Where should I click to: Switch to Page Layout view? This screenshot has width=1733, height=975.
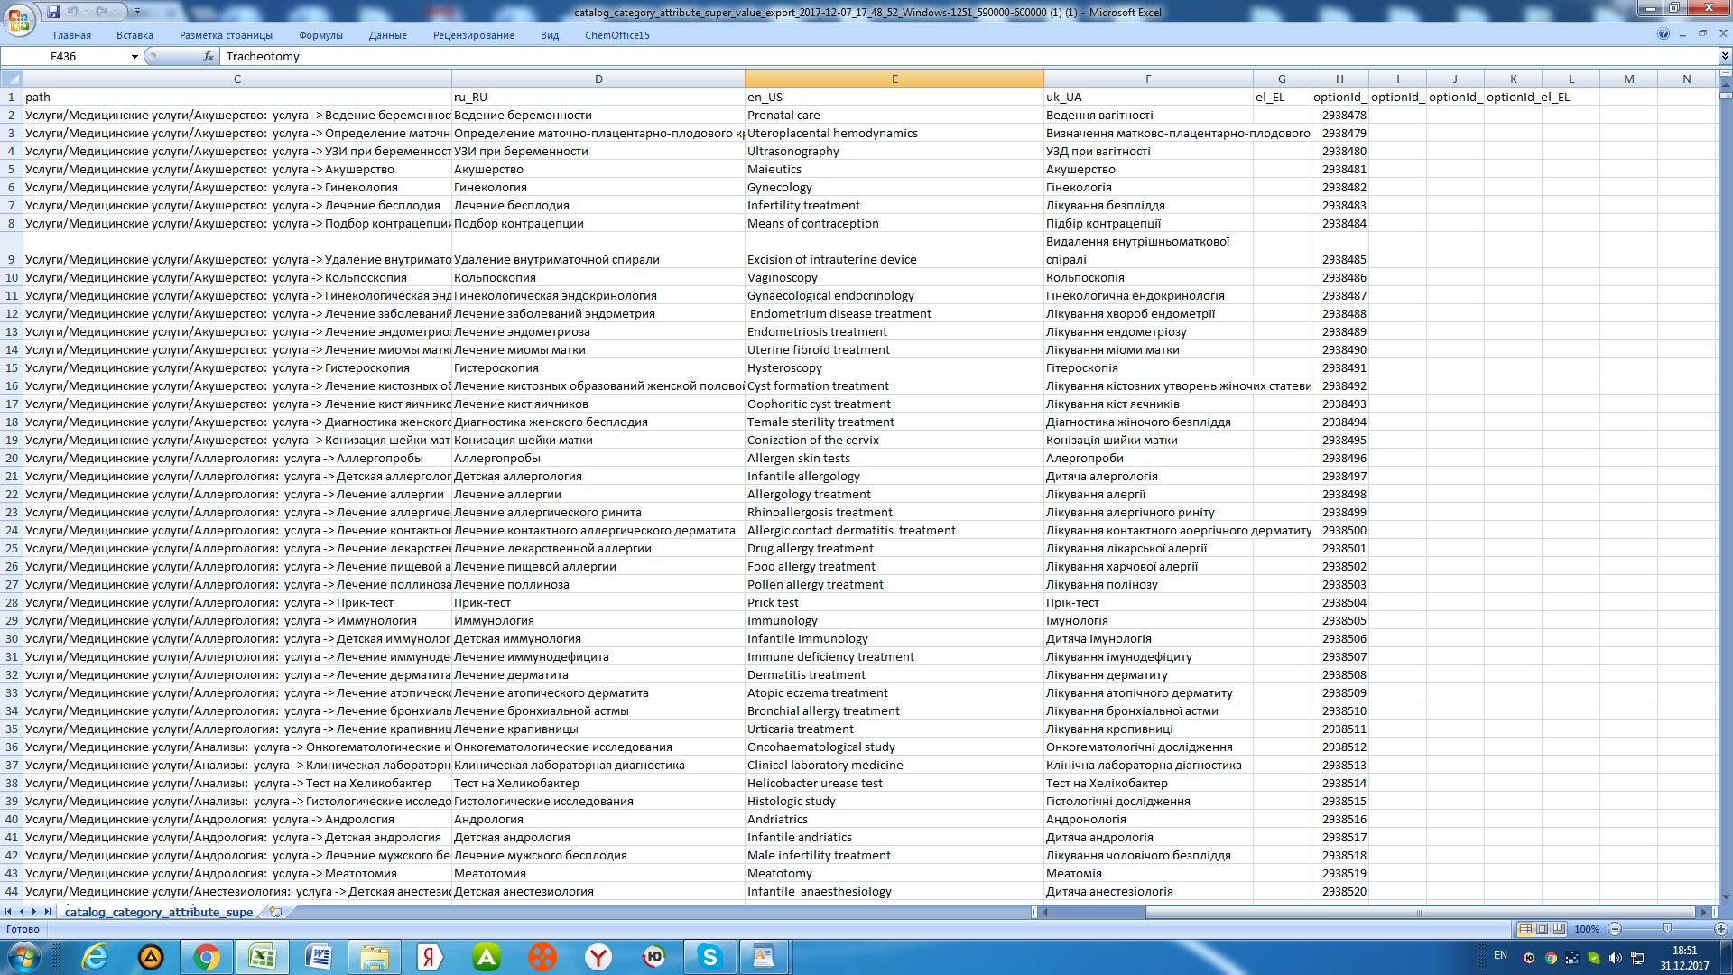tap(1542, 929)
